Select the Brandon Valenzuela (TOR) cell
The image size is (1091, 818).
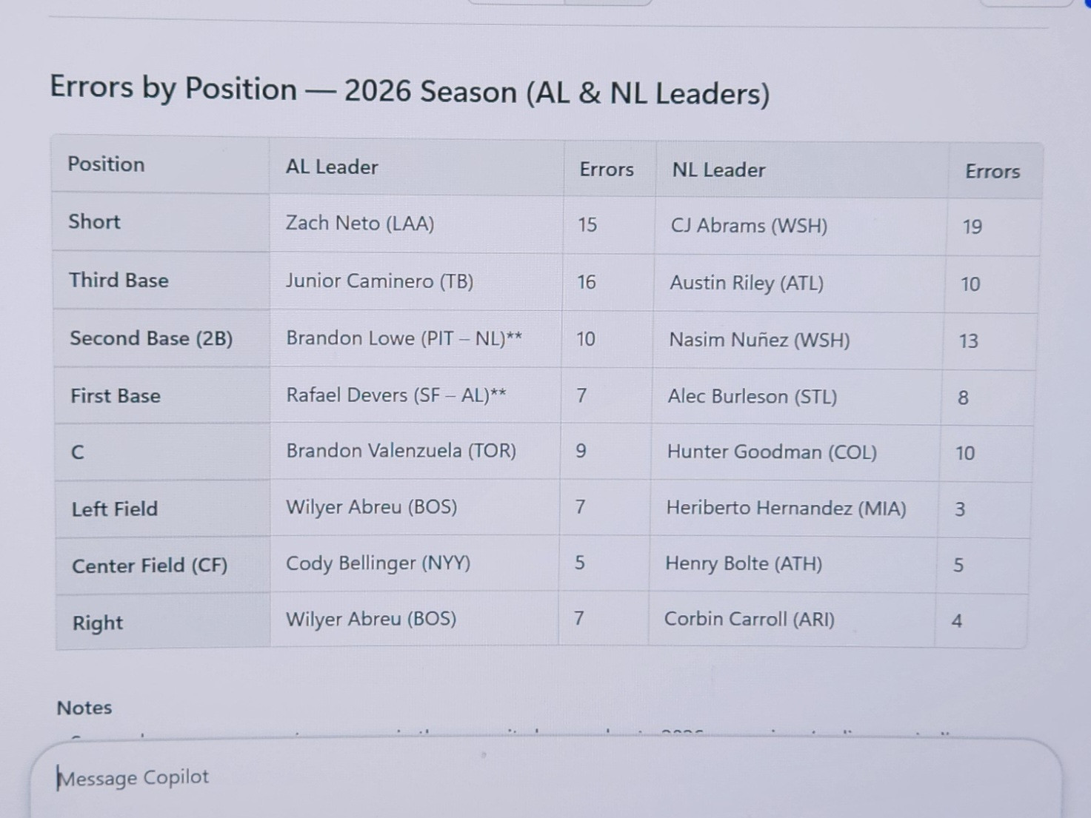point(415,451)
